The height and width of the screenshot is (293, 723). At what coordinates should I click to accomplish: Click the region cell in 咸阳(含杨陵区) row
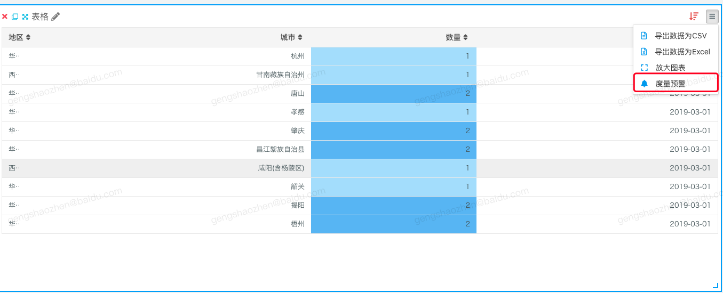(x=14, y=168)
